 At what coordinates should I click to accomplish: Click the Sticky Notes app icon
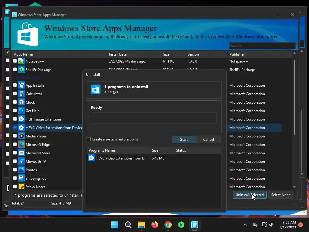[x=21, y=187]
